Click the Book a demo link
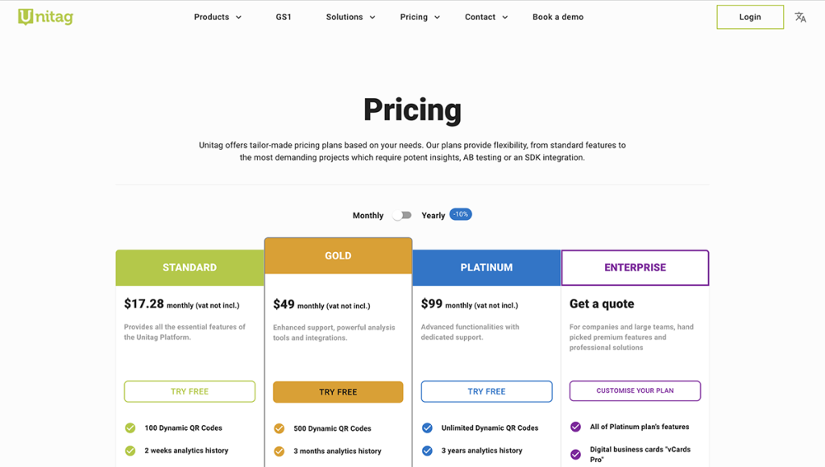The image size is (825, 467). (558, 17)
